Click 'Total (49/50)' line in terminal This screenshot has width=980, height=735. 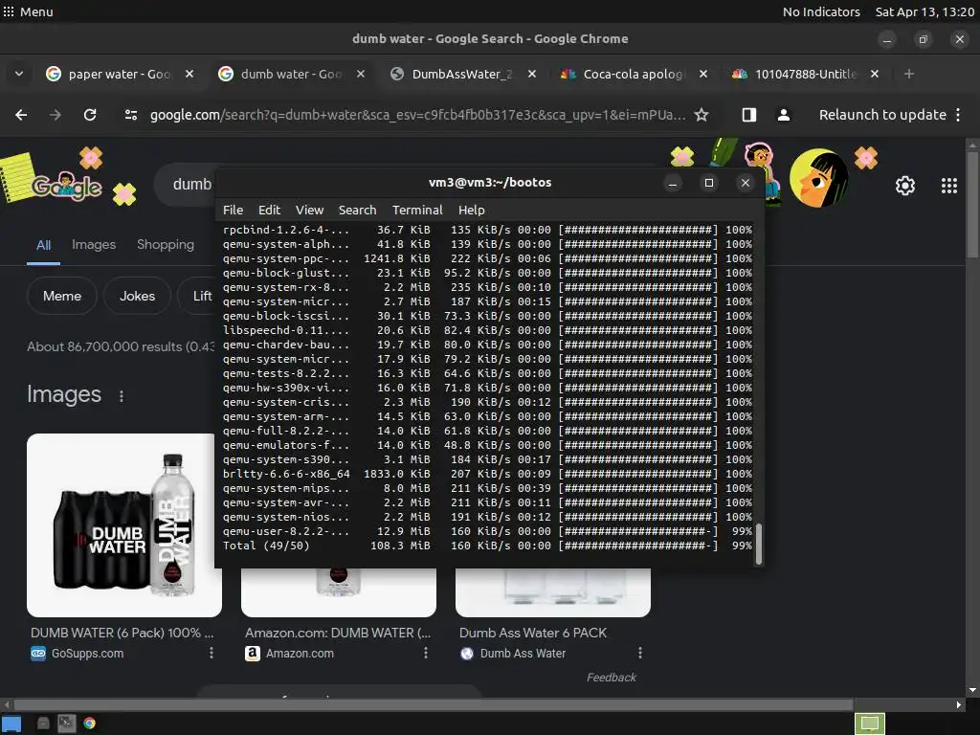point(487,546)
